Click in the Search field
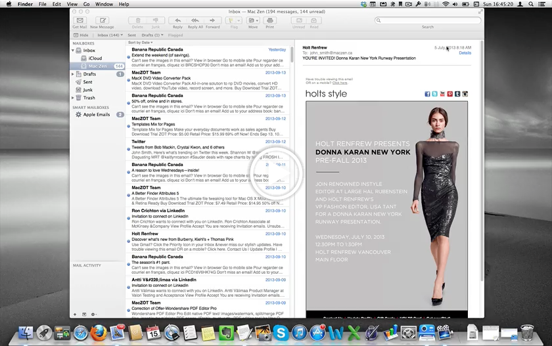552x346 pixels. coord(428,20)
